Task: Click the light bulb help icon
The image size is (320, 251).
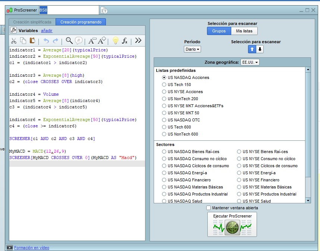Action: coord(115,41)
